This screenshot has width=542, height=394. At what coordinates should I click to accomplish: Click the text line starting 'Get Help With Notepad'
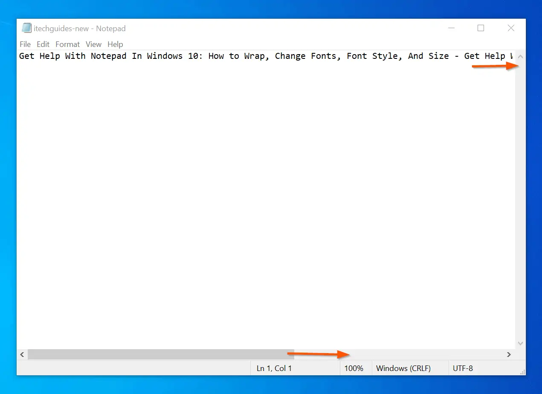pyautogui.click(x=267, y=56)
